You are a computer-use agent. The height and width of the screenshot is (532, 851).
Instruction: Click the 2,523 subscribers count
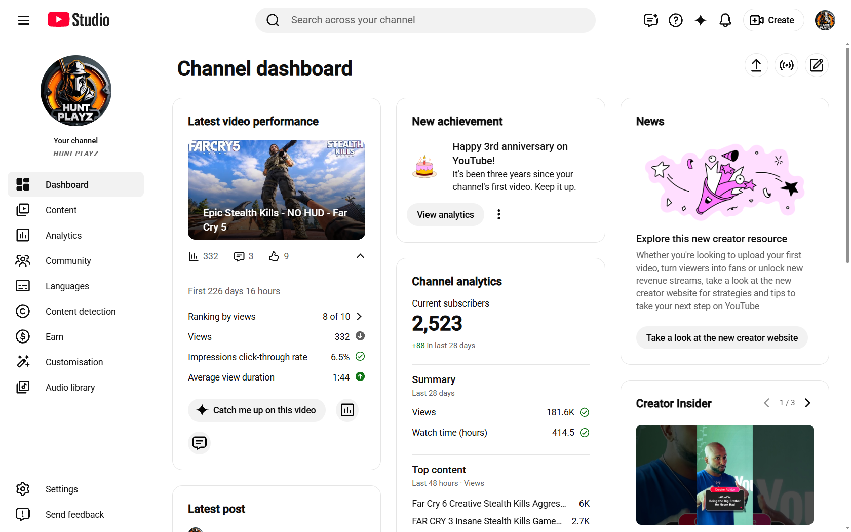(x=437, y=323)
